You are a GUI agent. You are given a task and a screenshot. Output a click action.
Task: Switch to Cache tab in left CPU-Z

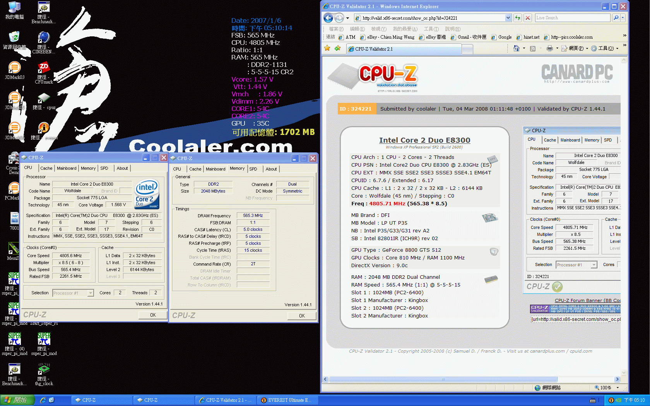tap(46, 168)
